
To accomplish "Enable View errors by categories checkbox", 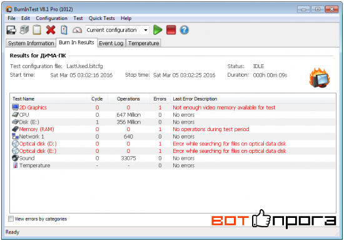I will 11,219.
